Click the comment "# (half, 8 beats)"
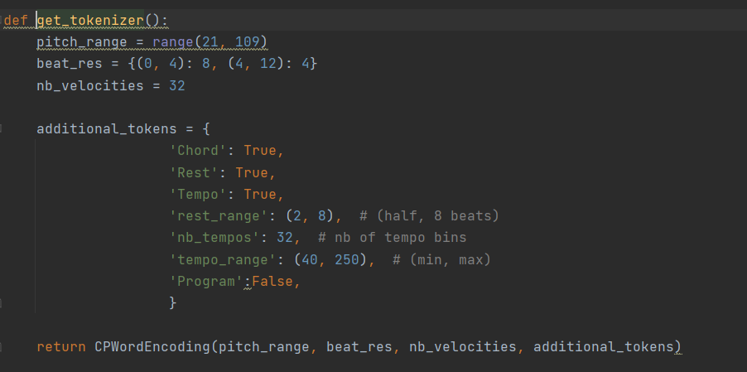The height and width of the screenshot is (372, 747). pyautogui.click(x=429, y=216)
